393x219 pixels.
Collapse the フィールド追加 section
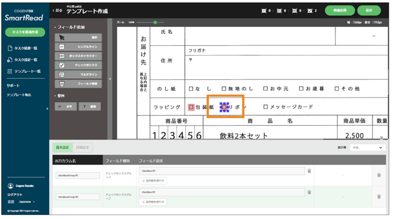tap(70, 27)
